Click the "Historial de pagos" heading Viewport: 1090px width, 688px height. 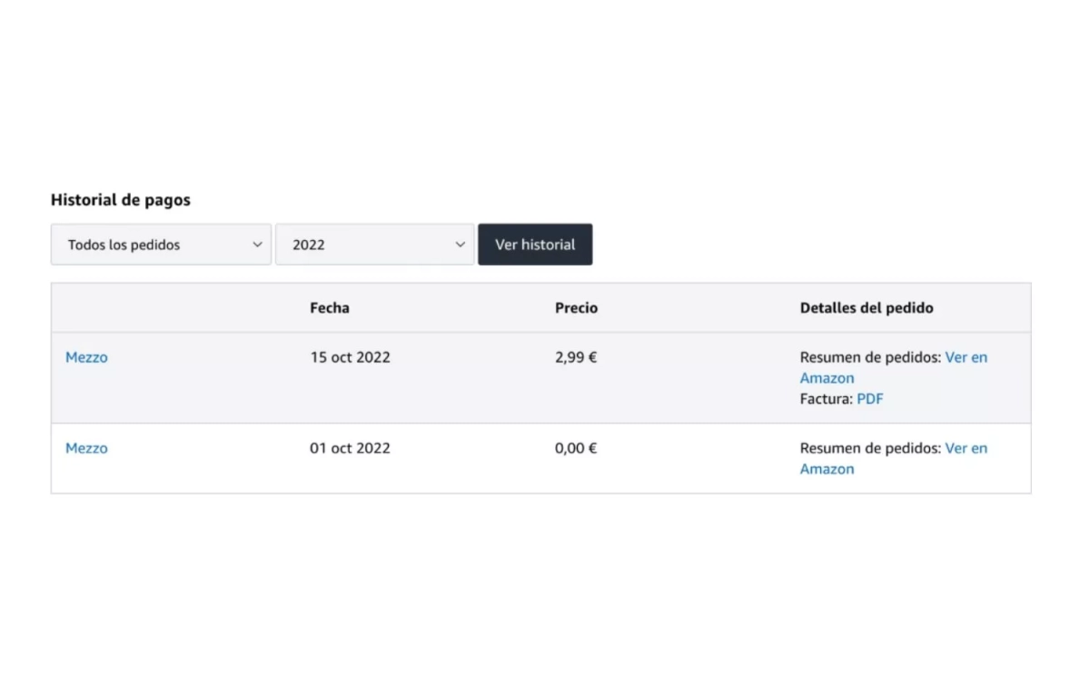[121, 200]
